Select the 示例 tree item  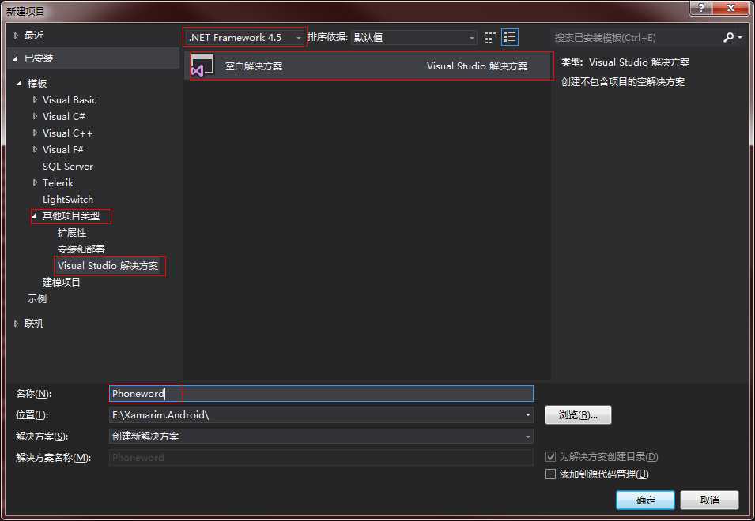(37, 298)
